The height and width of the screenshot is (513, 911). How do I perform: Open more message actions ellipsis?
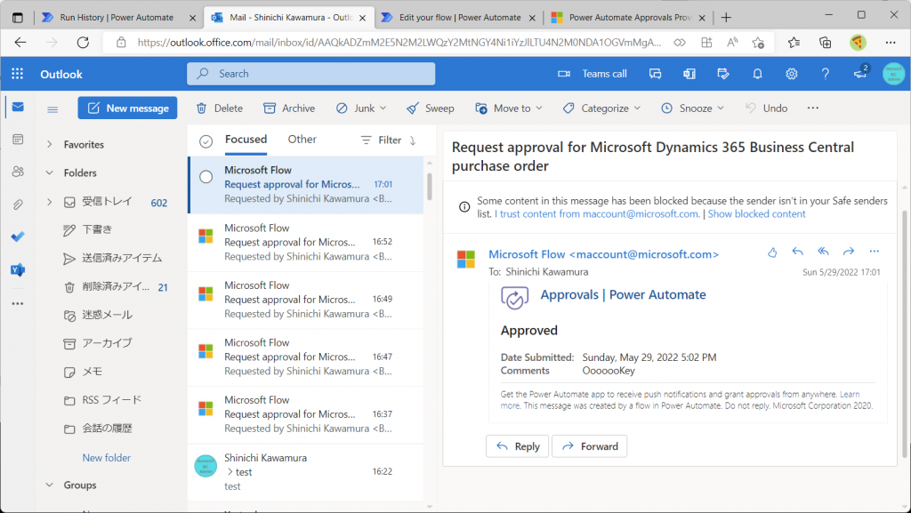point(875,252)
